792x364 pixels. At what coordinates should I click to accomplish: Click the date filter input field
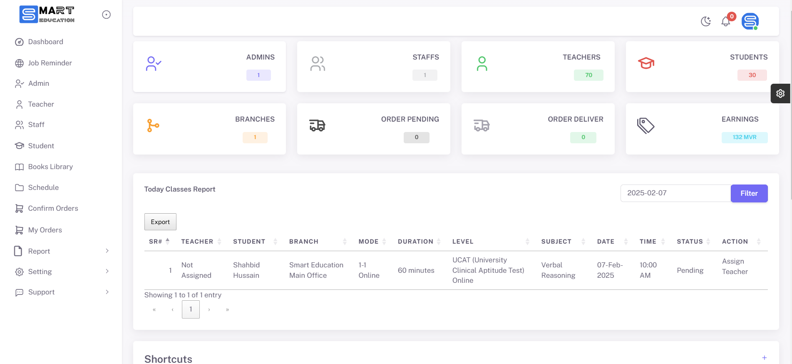point(675,193)
